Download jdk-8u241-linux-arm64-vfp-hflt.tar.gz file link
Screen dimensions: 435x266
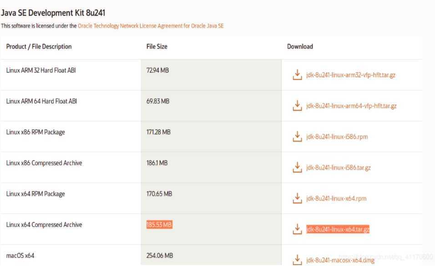351,105
